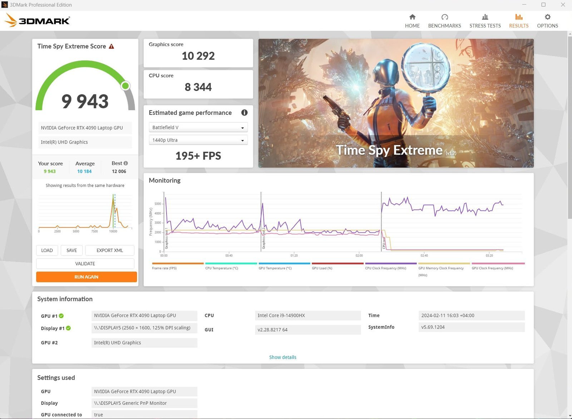
Task: Click the Best score info icon
Action: point(126,163)
